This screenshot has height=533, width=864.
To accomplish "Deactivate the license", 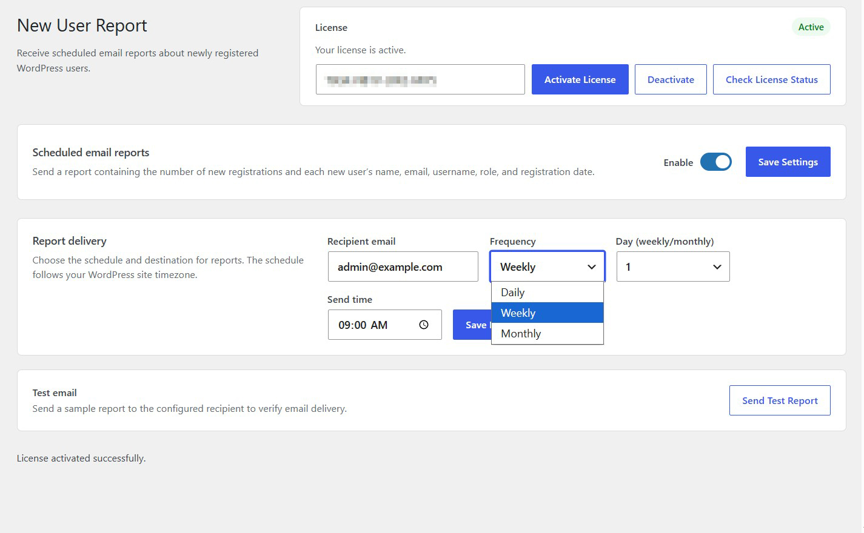I will click(671, 79).
